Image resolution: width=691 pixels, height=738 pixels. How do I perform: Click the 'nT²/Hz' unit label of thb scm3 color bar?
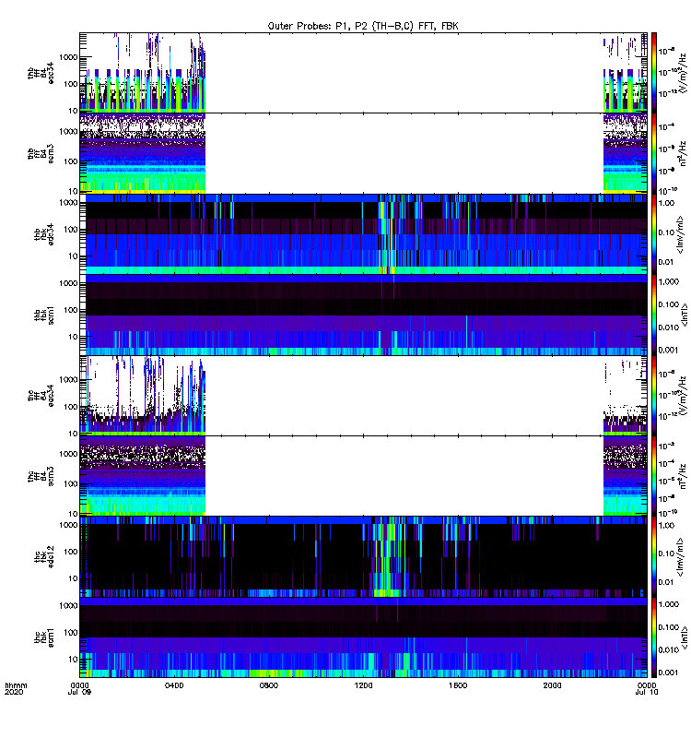(683, 153)
